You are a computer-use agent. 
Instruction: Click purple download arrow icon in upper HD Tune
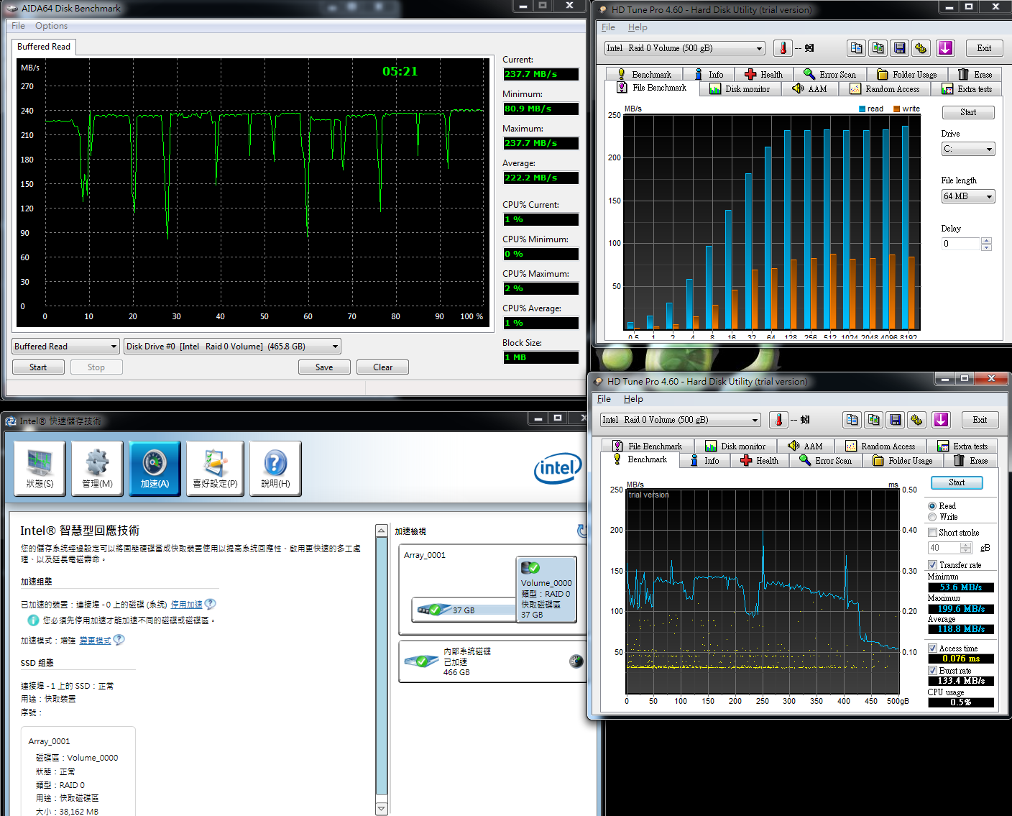pos(945,48)
